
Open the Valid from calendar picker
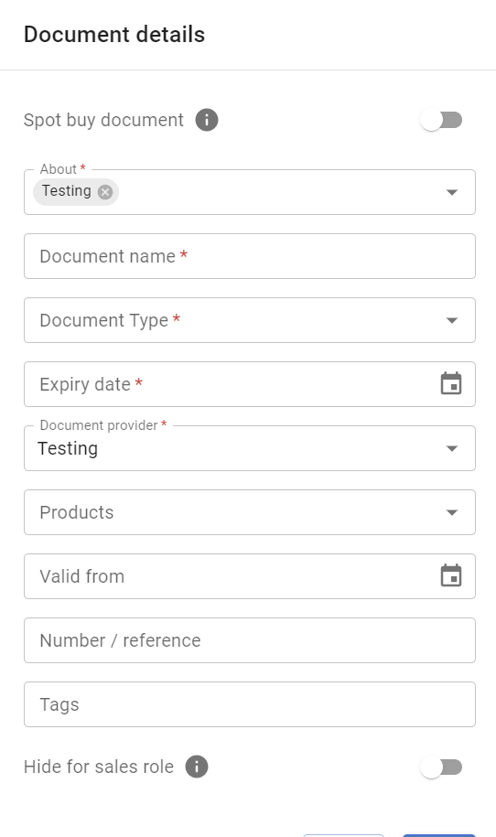[451, 576]
